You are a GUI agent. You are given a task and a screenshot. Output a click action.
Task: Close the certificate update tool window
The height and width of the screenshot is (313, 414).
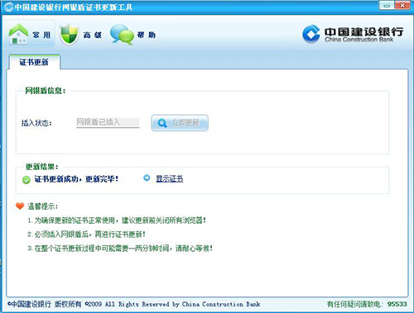click(402, 5)
